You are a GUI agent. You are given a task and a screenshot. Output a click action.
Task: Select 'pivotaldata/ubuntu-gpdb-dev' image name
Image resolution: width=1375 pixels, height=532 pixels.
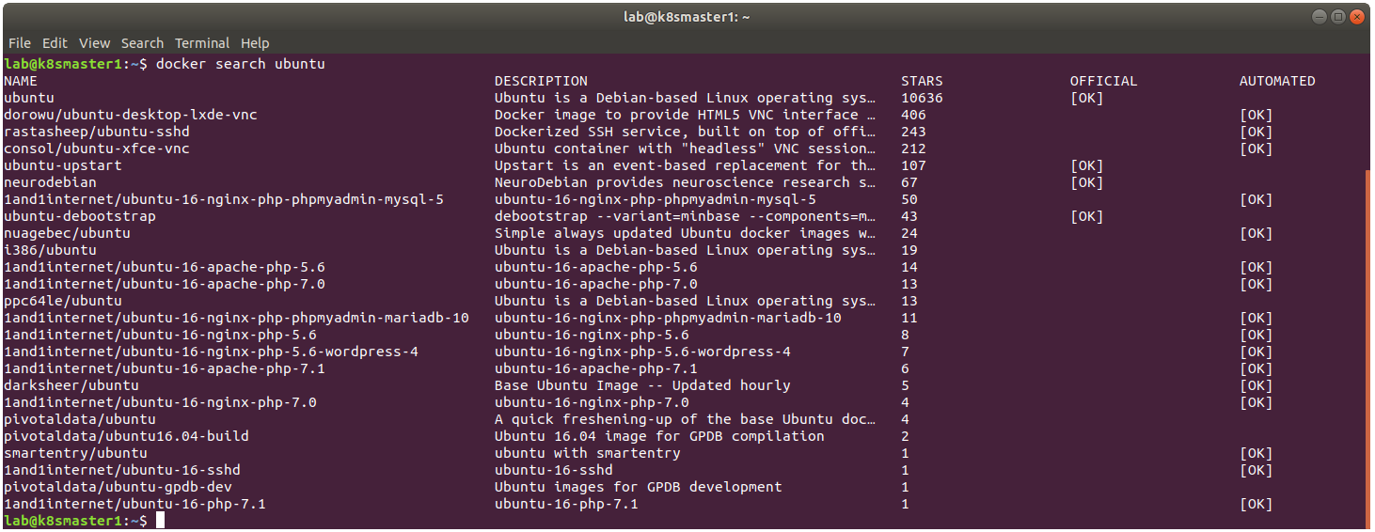(118, 487)
